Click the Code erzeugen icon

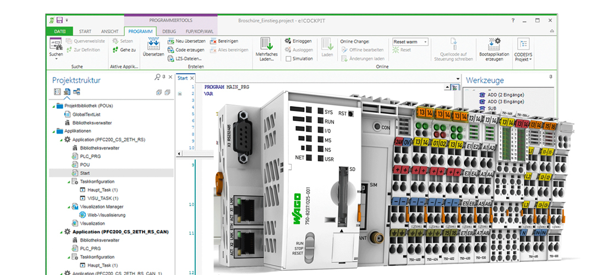pyautogui.click(x=172, y=50)
